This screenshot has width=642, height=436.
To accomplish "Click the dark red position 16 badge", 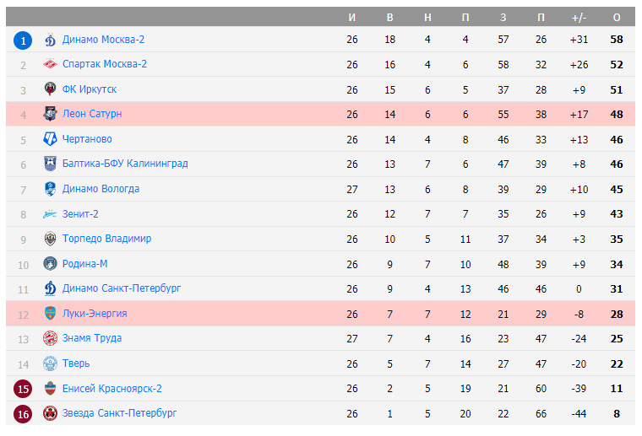I will (x=23, y=413).
